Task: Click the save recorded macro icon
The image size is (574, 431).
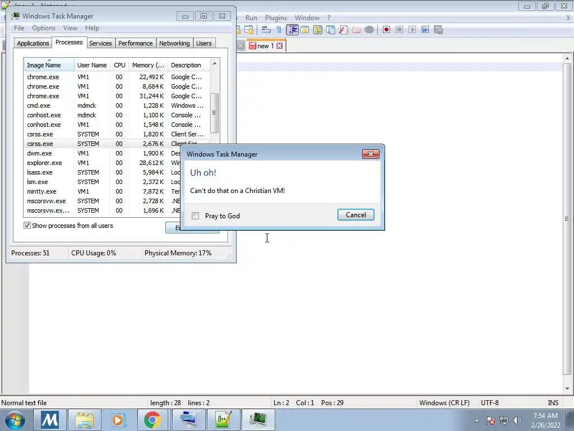Action: 438,30
